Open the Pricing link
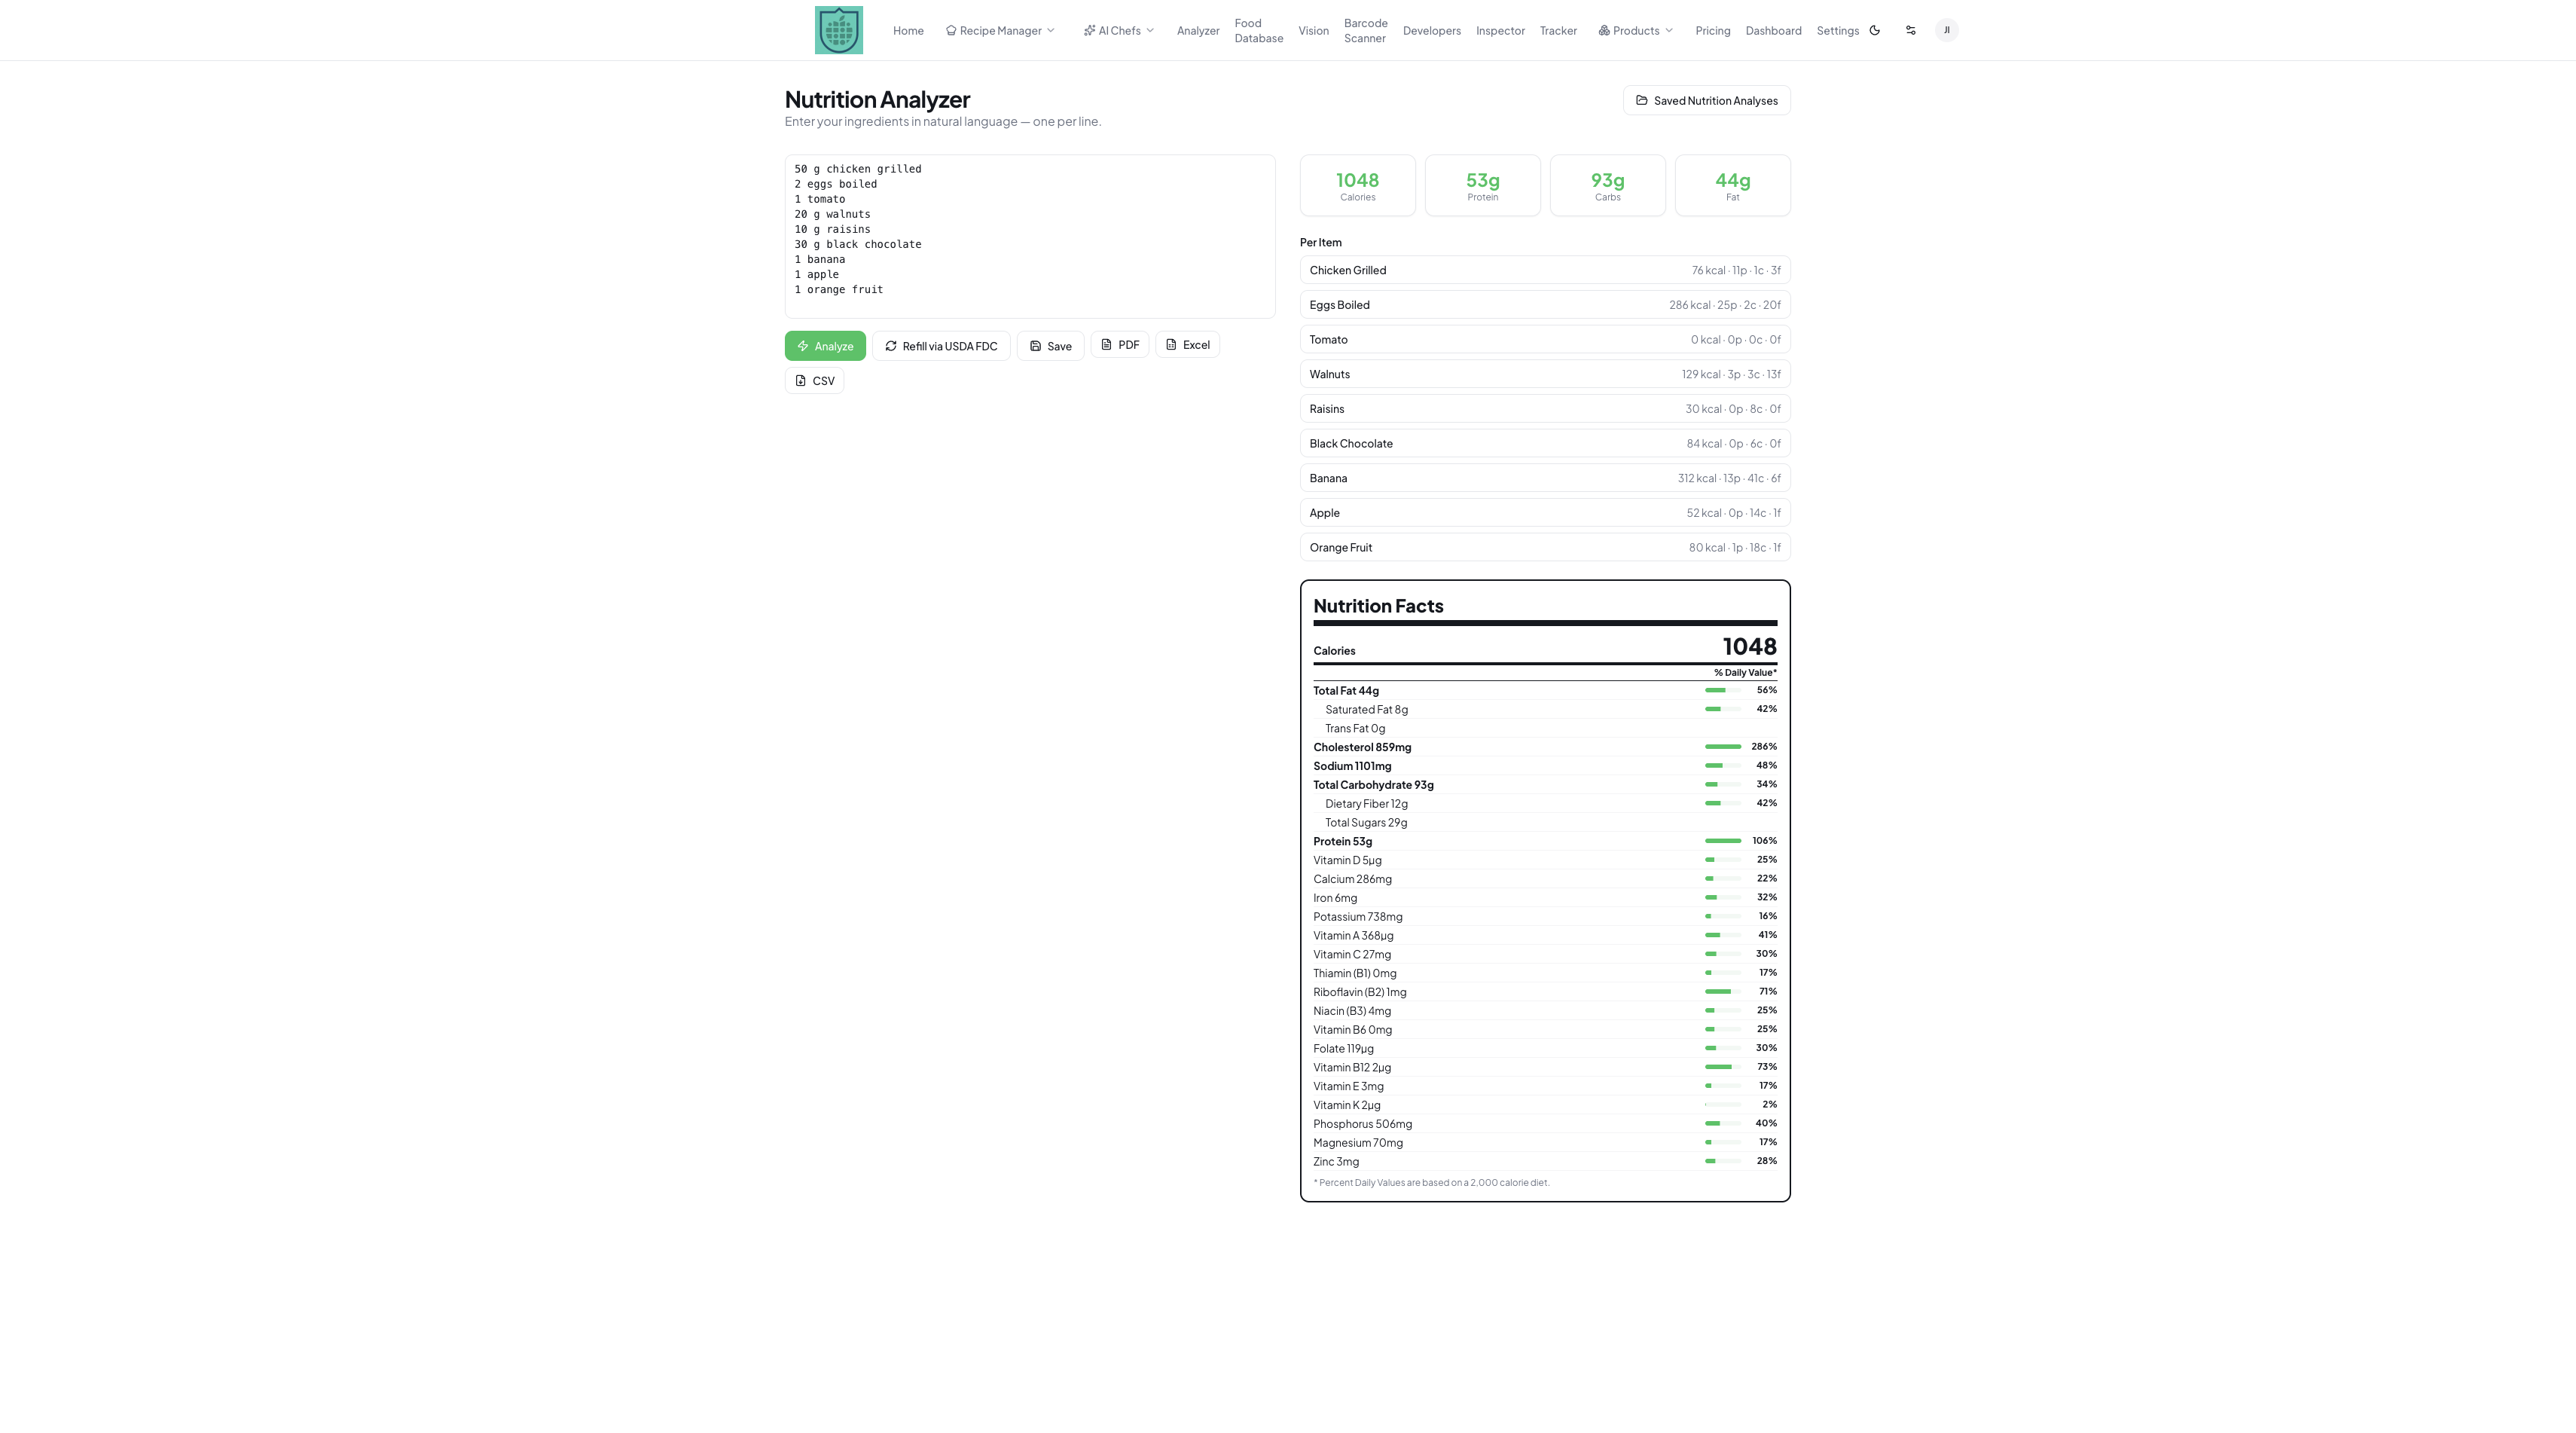 pyautogui.click(x=1713, y=31)
